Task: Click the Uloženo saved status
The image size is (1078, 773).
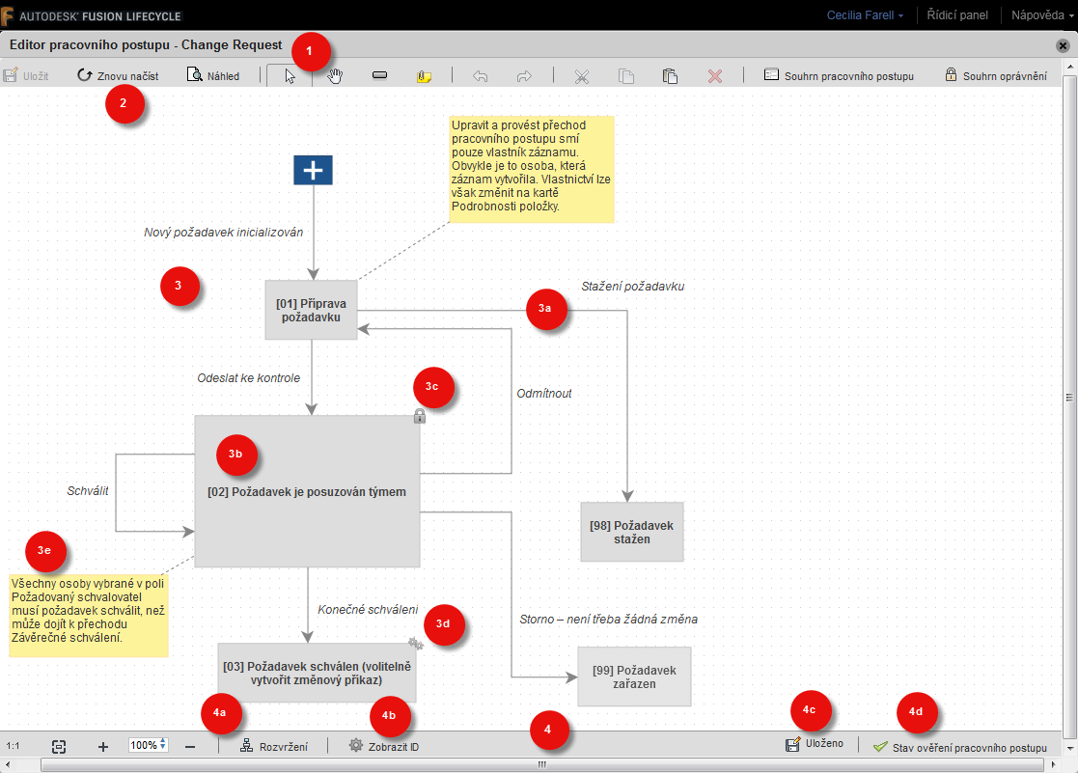Action: 815,743
